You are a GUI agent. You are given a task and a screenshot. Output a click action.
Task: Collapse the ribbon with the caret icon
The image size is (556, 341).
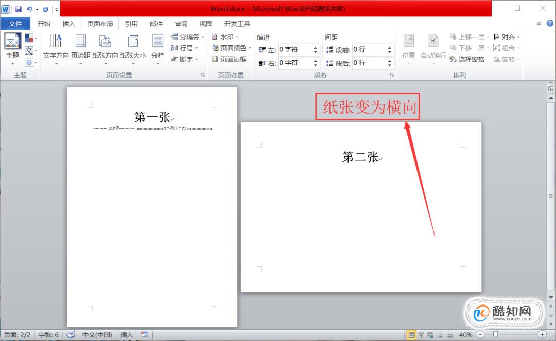(539, 23)
